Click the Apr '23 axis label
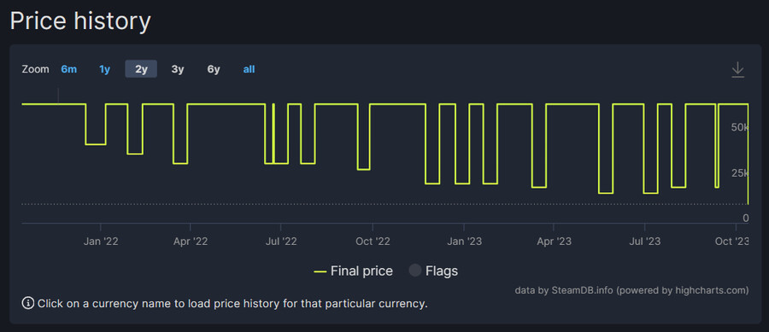 click(554, 242)
